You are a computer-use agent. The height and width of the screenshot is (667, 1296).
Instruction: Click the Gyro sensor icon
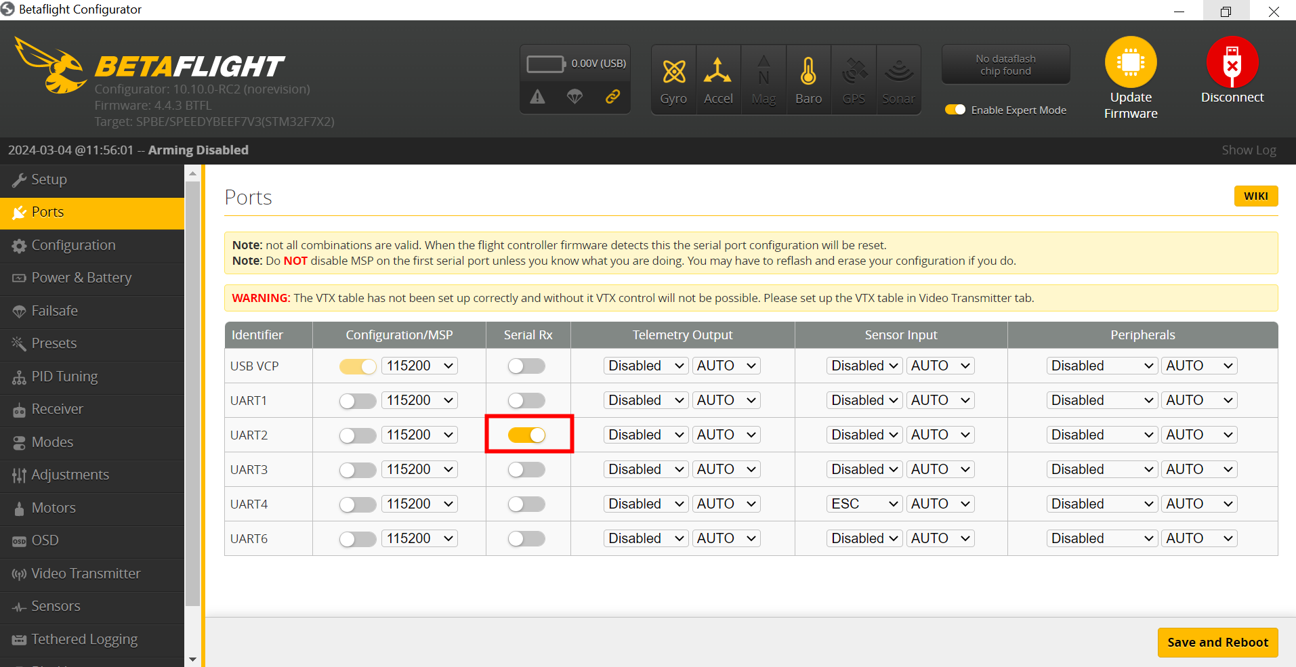[673, 71]
